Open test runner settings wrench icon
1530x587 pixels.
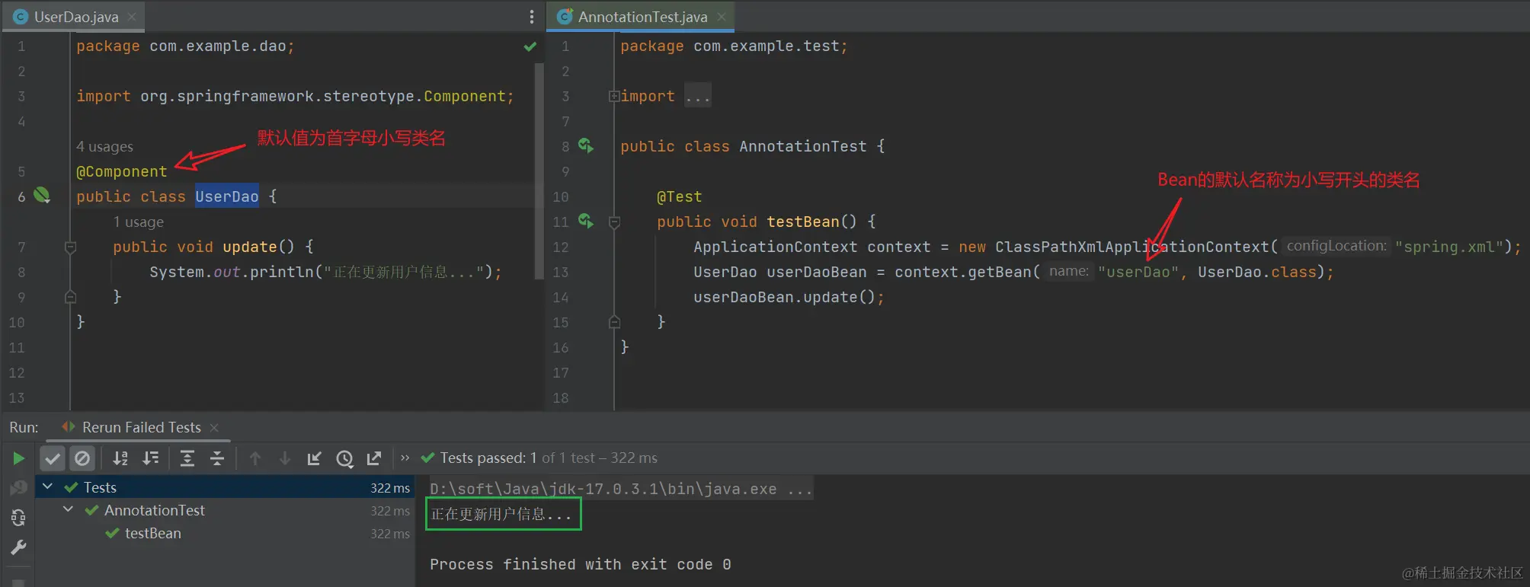coord(19,547)
